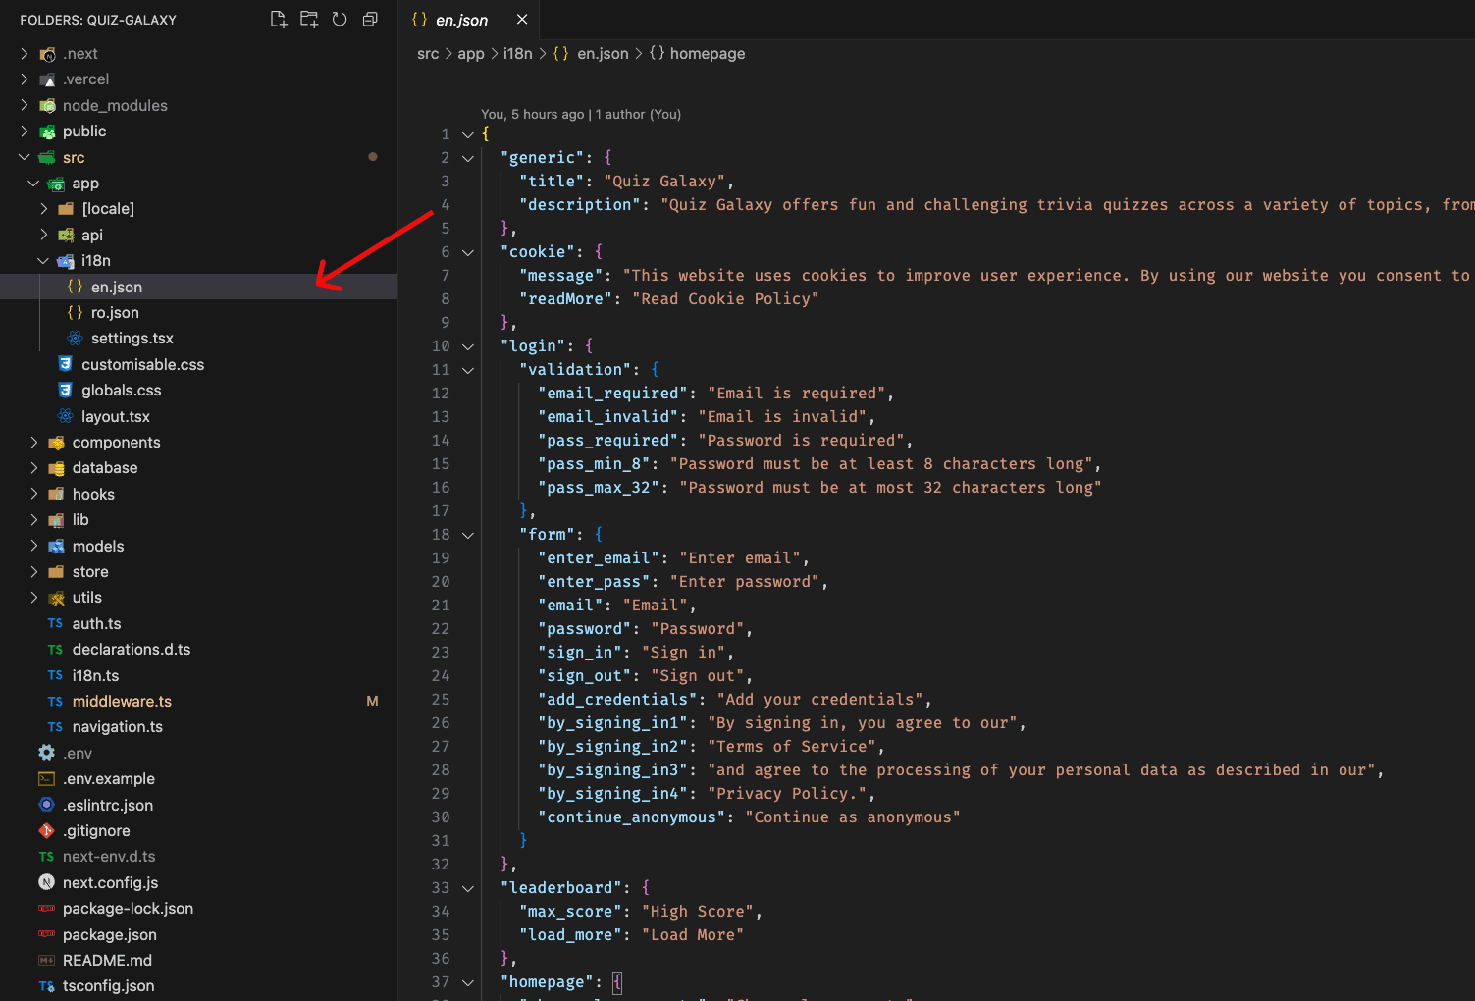
Task: Click the src breadcrumb segment
Action: tap(428, 54)
